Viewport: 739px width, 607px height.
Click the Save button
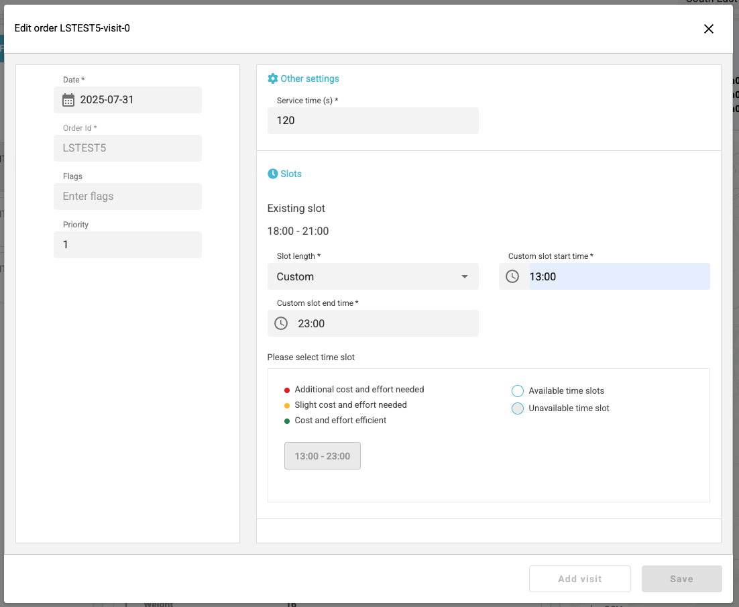[x=681, y=579]
